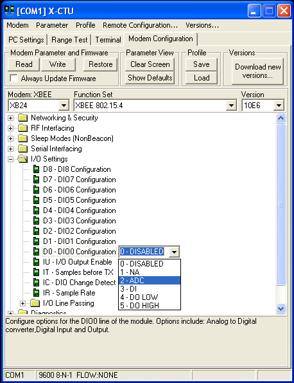This screenshot has height=383, width=294.
Task: Open the Function Set dropdown
Action: pyautogui.click(x=231, y=106)
